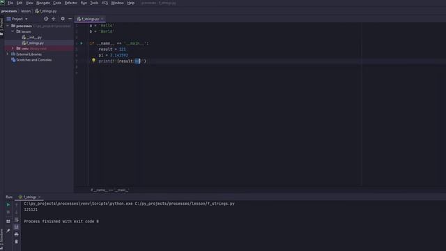The image size is (446, 251).
Task: Collapse the lesson folder
Action: [13, 31]
